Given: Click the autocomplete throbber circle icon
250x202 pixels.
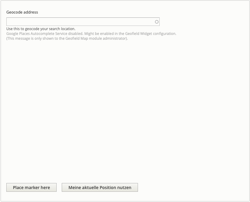Looking at the screenshot, I should click(157, 22).
